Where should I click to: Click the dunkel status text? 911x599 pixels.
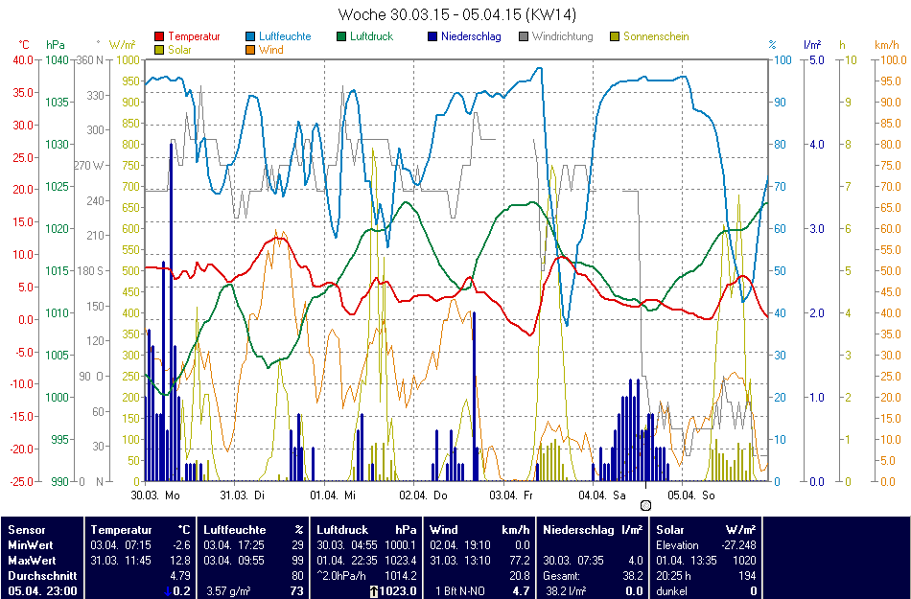pos(671,591)
